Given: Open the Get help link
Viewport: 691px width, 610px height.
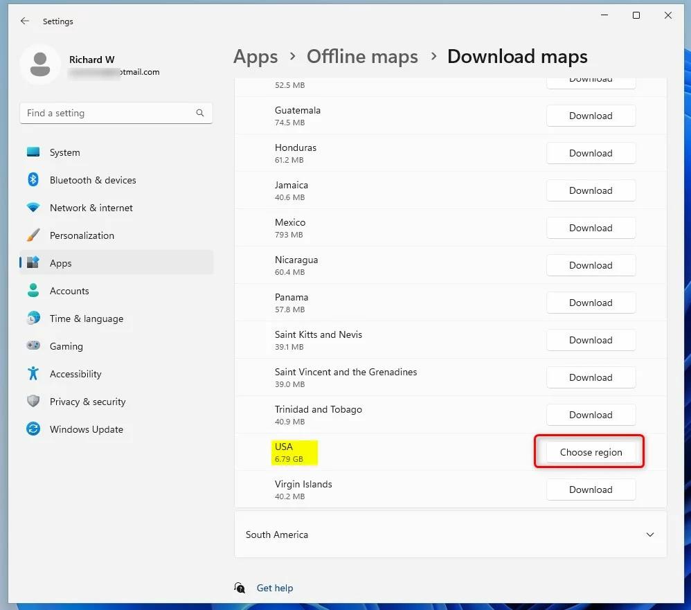Looking at the screenshot, I should click(x=275, y=588).
